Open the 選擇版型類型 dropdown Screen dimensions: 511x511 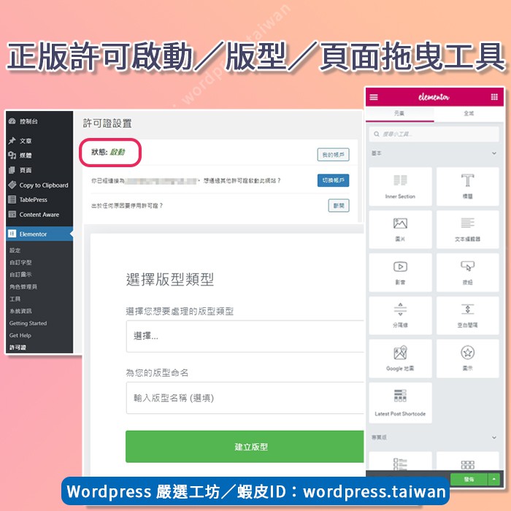245,337
